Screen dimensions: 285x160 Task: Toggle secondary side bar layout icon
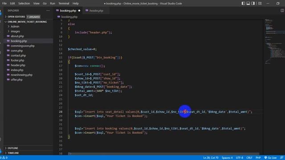point(253,4)
